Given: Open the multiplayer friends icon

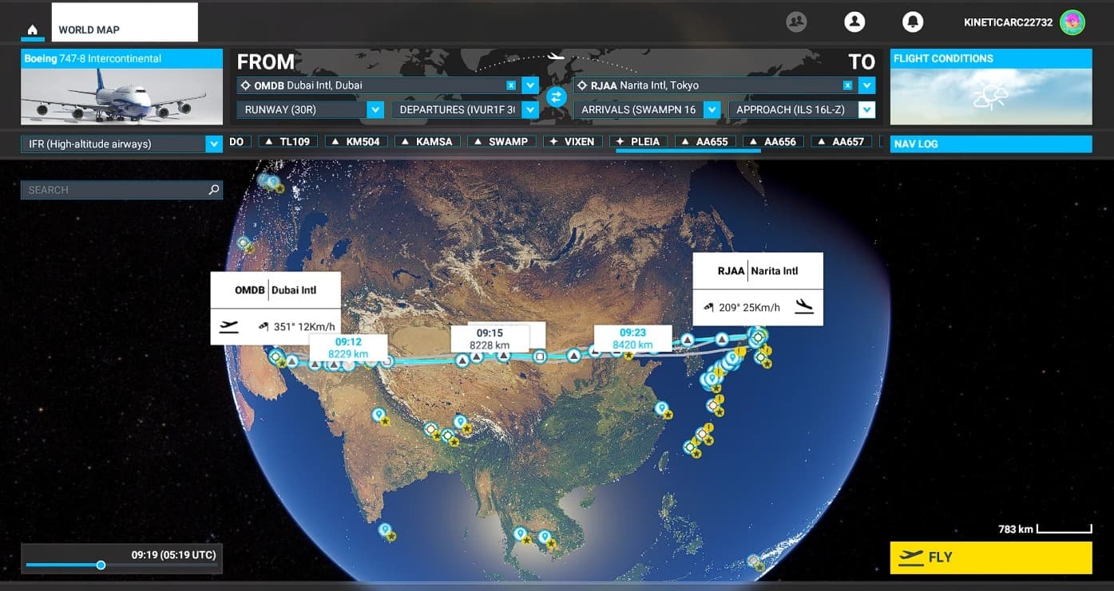Looking at the screenshot, I should coord(796,22).
